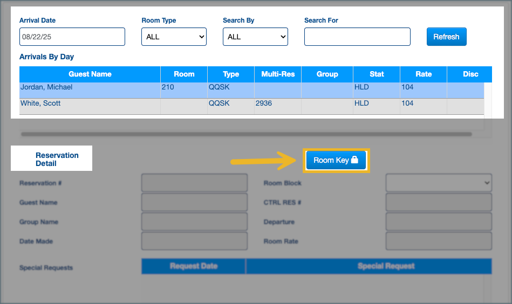Image resolution: width=512 pixels, height=304 pixels.
Task: Select the White, Scott arrival row
Action: click(90, 103)
